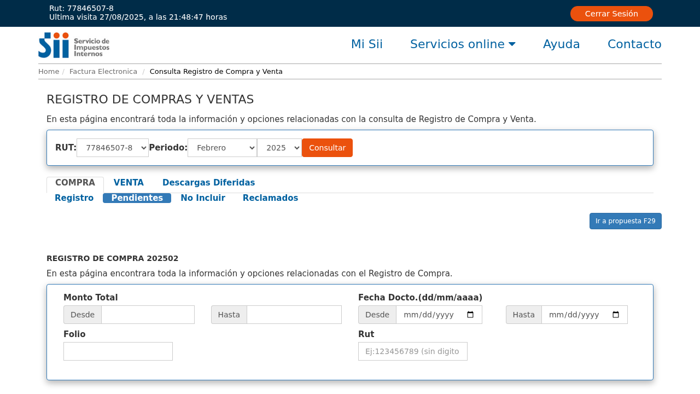Switch to the VENTA tab
700x394 pixels.
129,183
